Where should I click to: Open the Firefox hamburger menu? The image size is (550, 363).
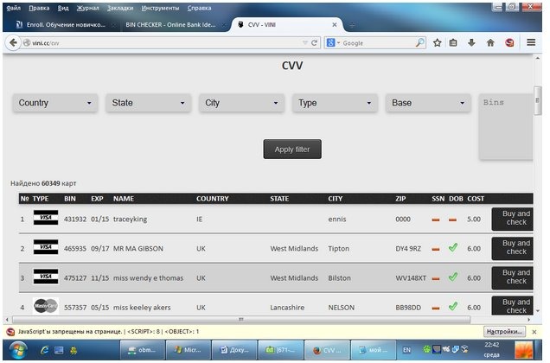click(531, 43)
